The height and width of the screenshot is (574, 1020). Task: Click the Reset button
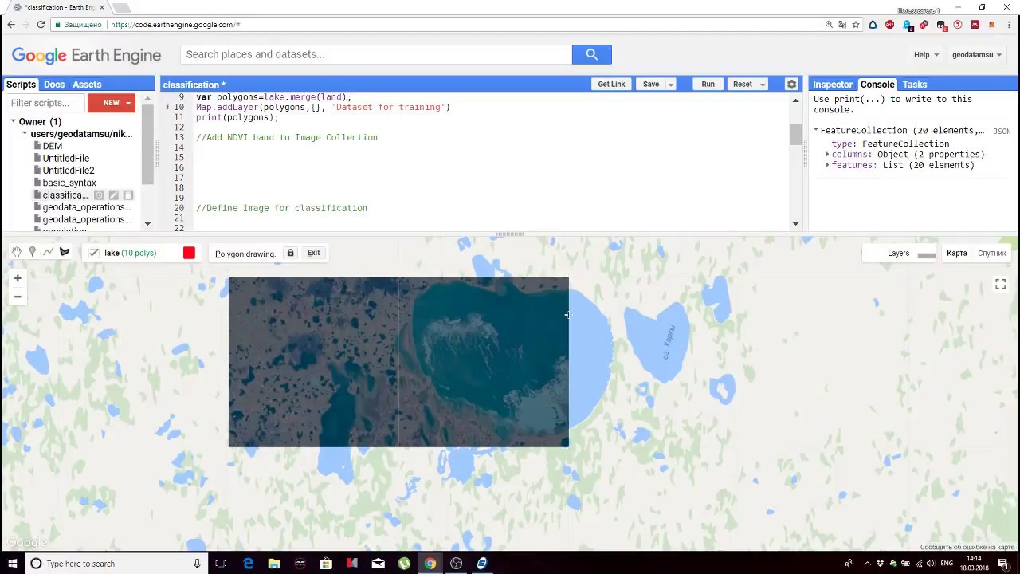742,85
